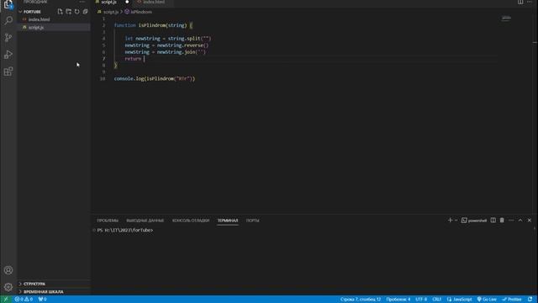Change the UTF-8 encoding
The image size is (538, 303).
421,300
